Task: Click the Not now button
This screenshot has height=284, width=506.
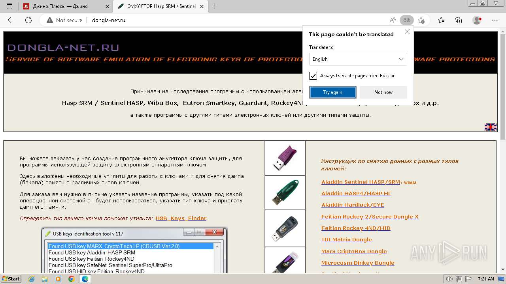Action: point(383,92)
